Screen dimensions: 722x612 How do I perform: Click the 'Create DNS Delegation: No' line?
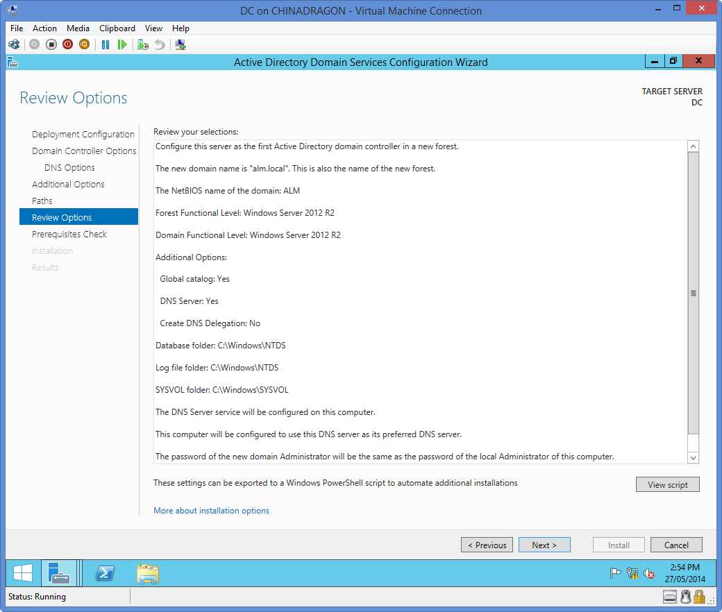(x=210, y=323)
